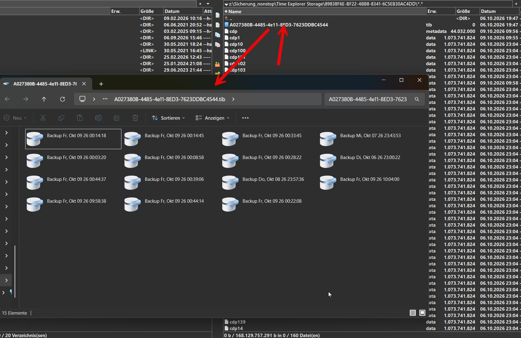
Task: Open the path history dropdown arrow in left commander panel
Action: click(x=208, y=4)
